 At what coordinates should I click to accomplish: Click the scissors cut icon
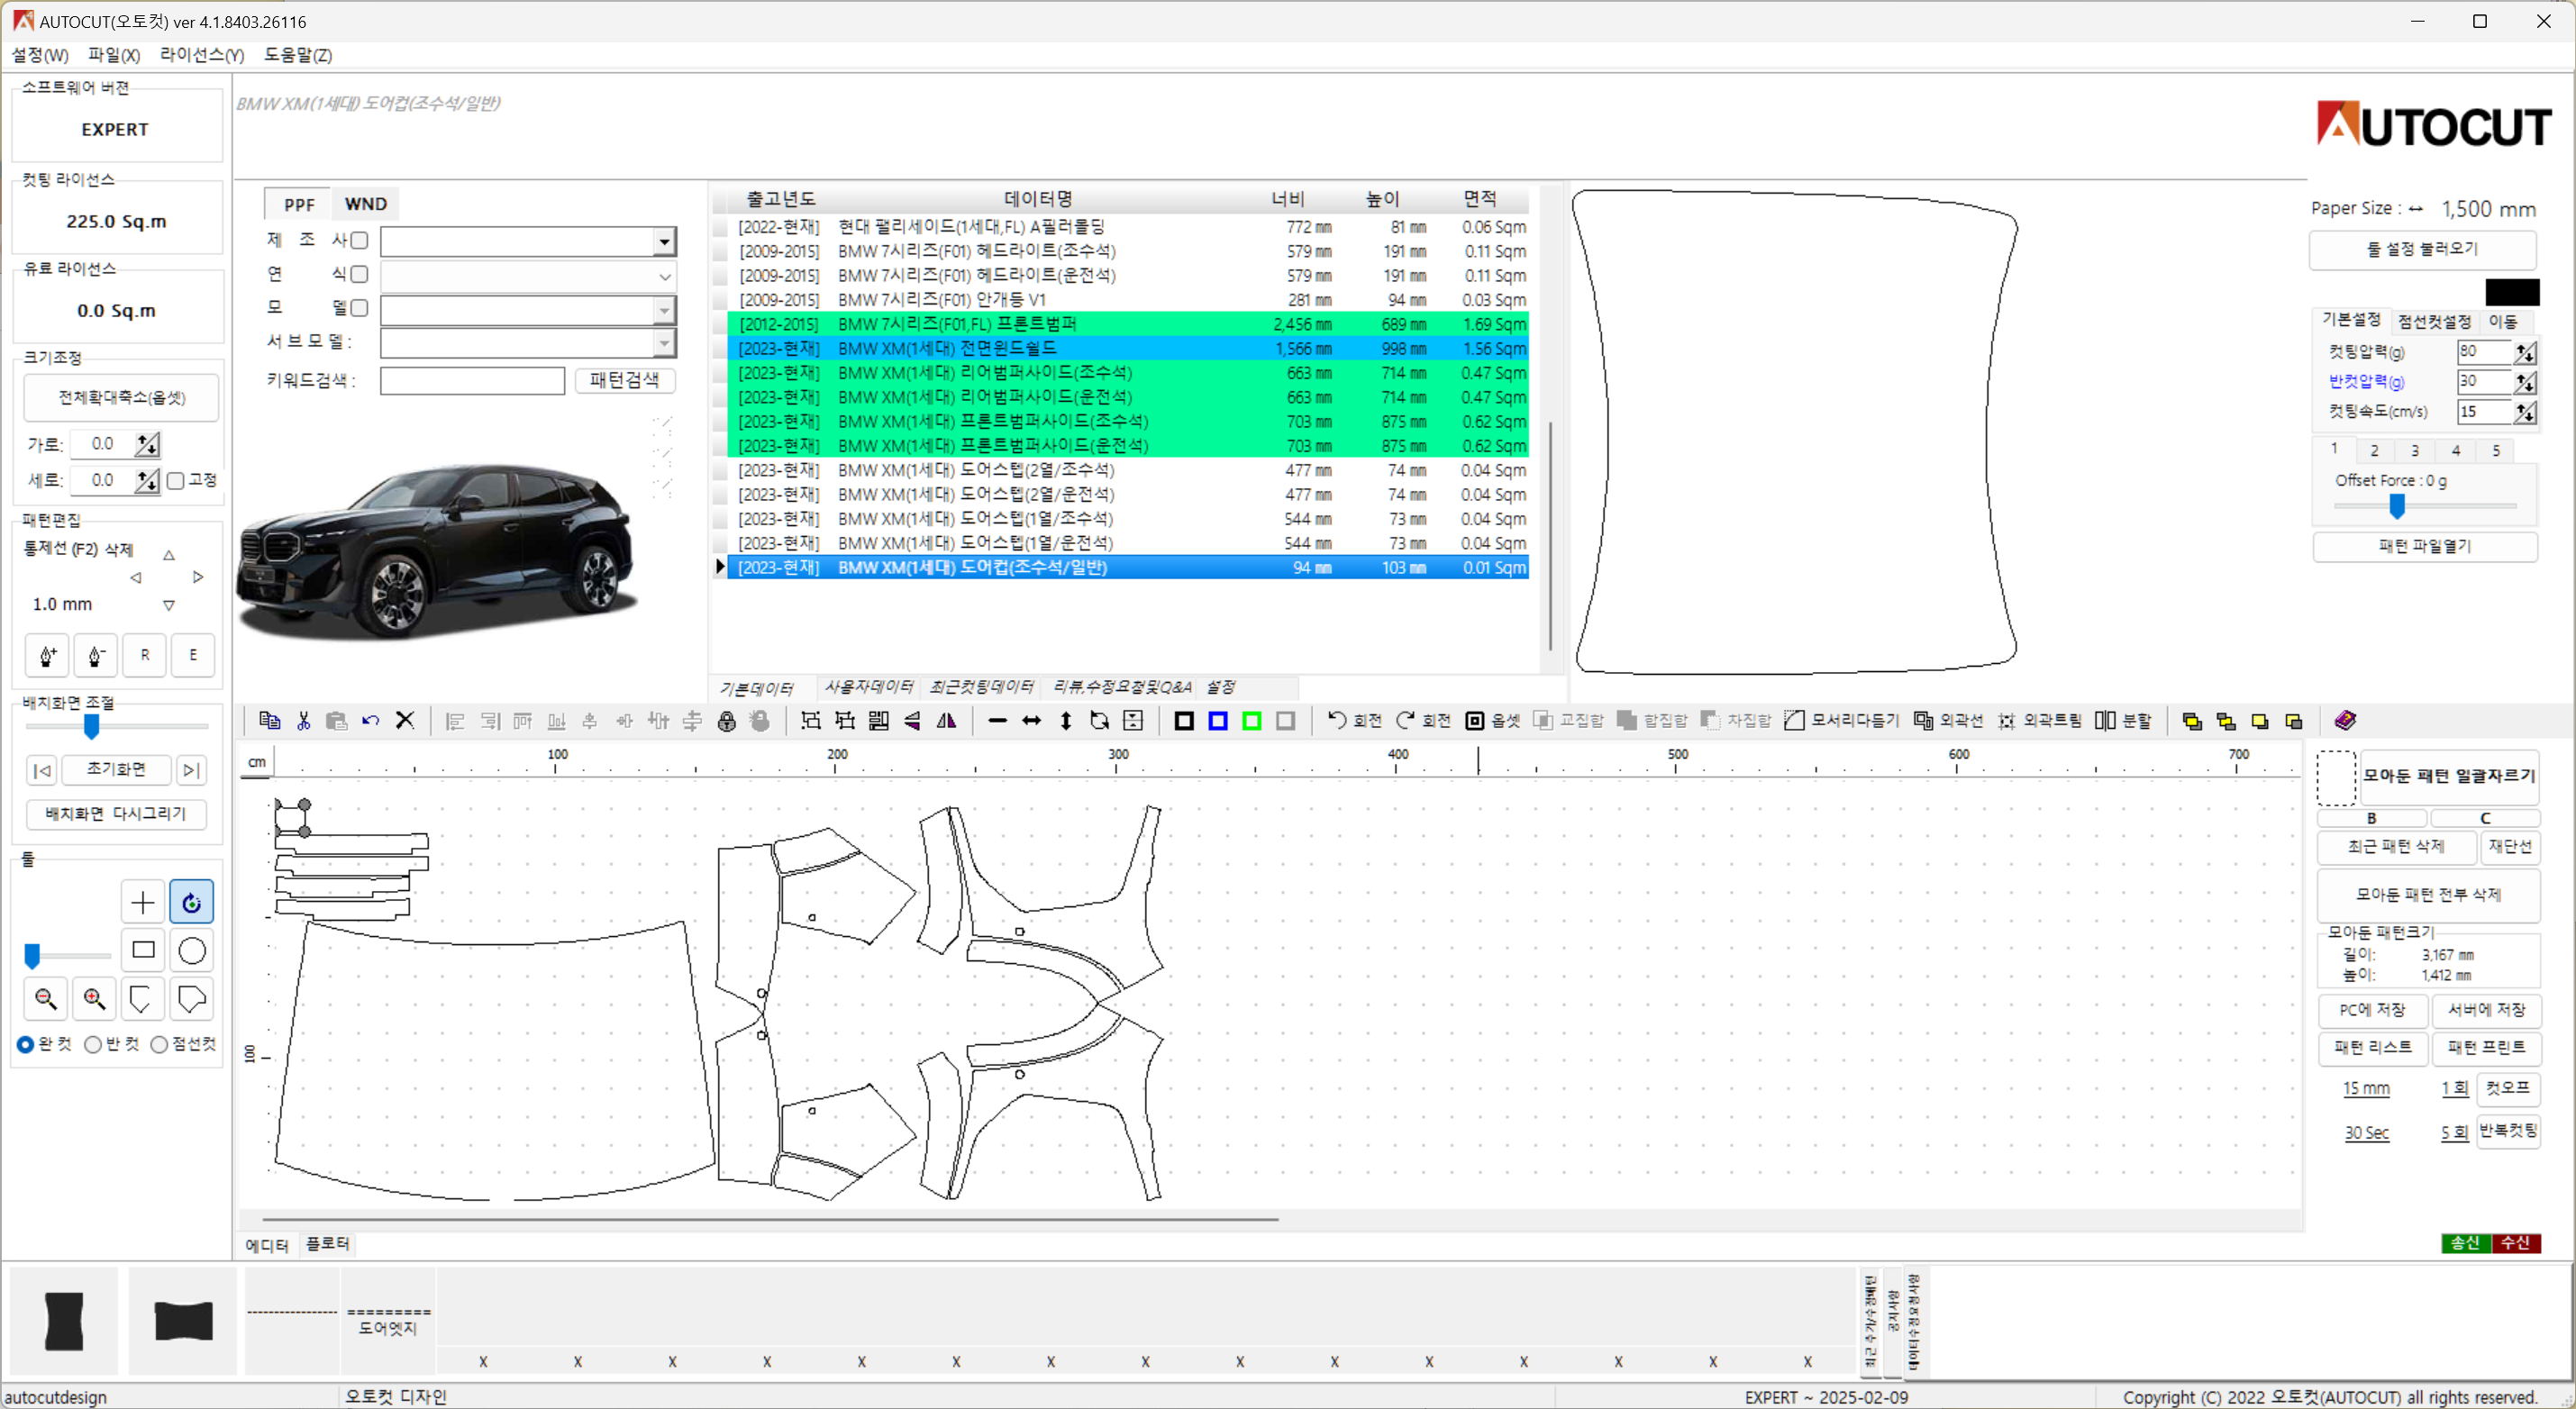click(x=304, y=720)
